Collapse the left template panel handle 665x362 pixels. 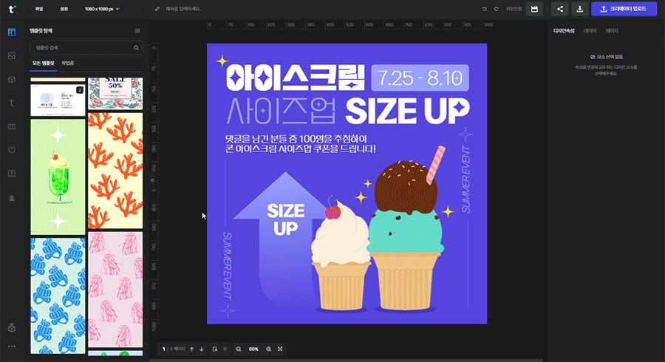click(152, 179)
